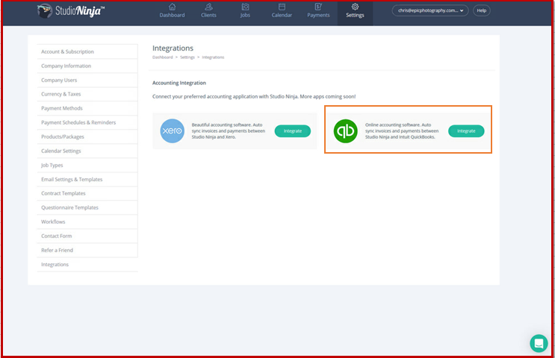The width and height of the screenshot is (555, 358).
Task: Go to the Payments section
Action: coord(318,10)
